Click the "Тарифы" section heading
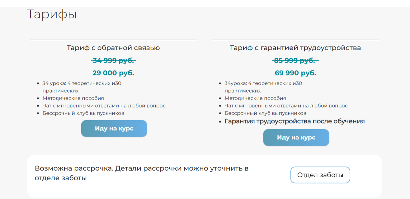Viewport: 410px width, 199px height. click(x=52, y=14)
